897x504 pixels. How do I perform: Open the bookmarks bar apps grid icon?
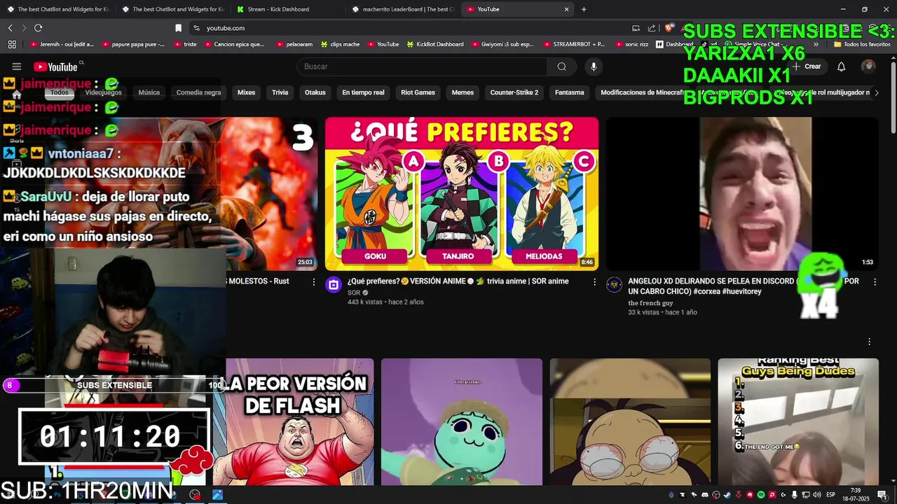click(12, 44)
